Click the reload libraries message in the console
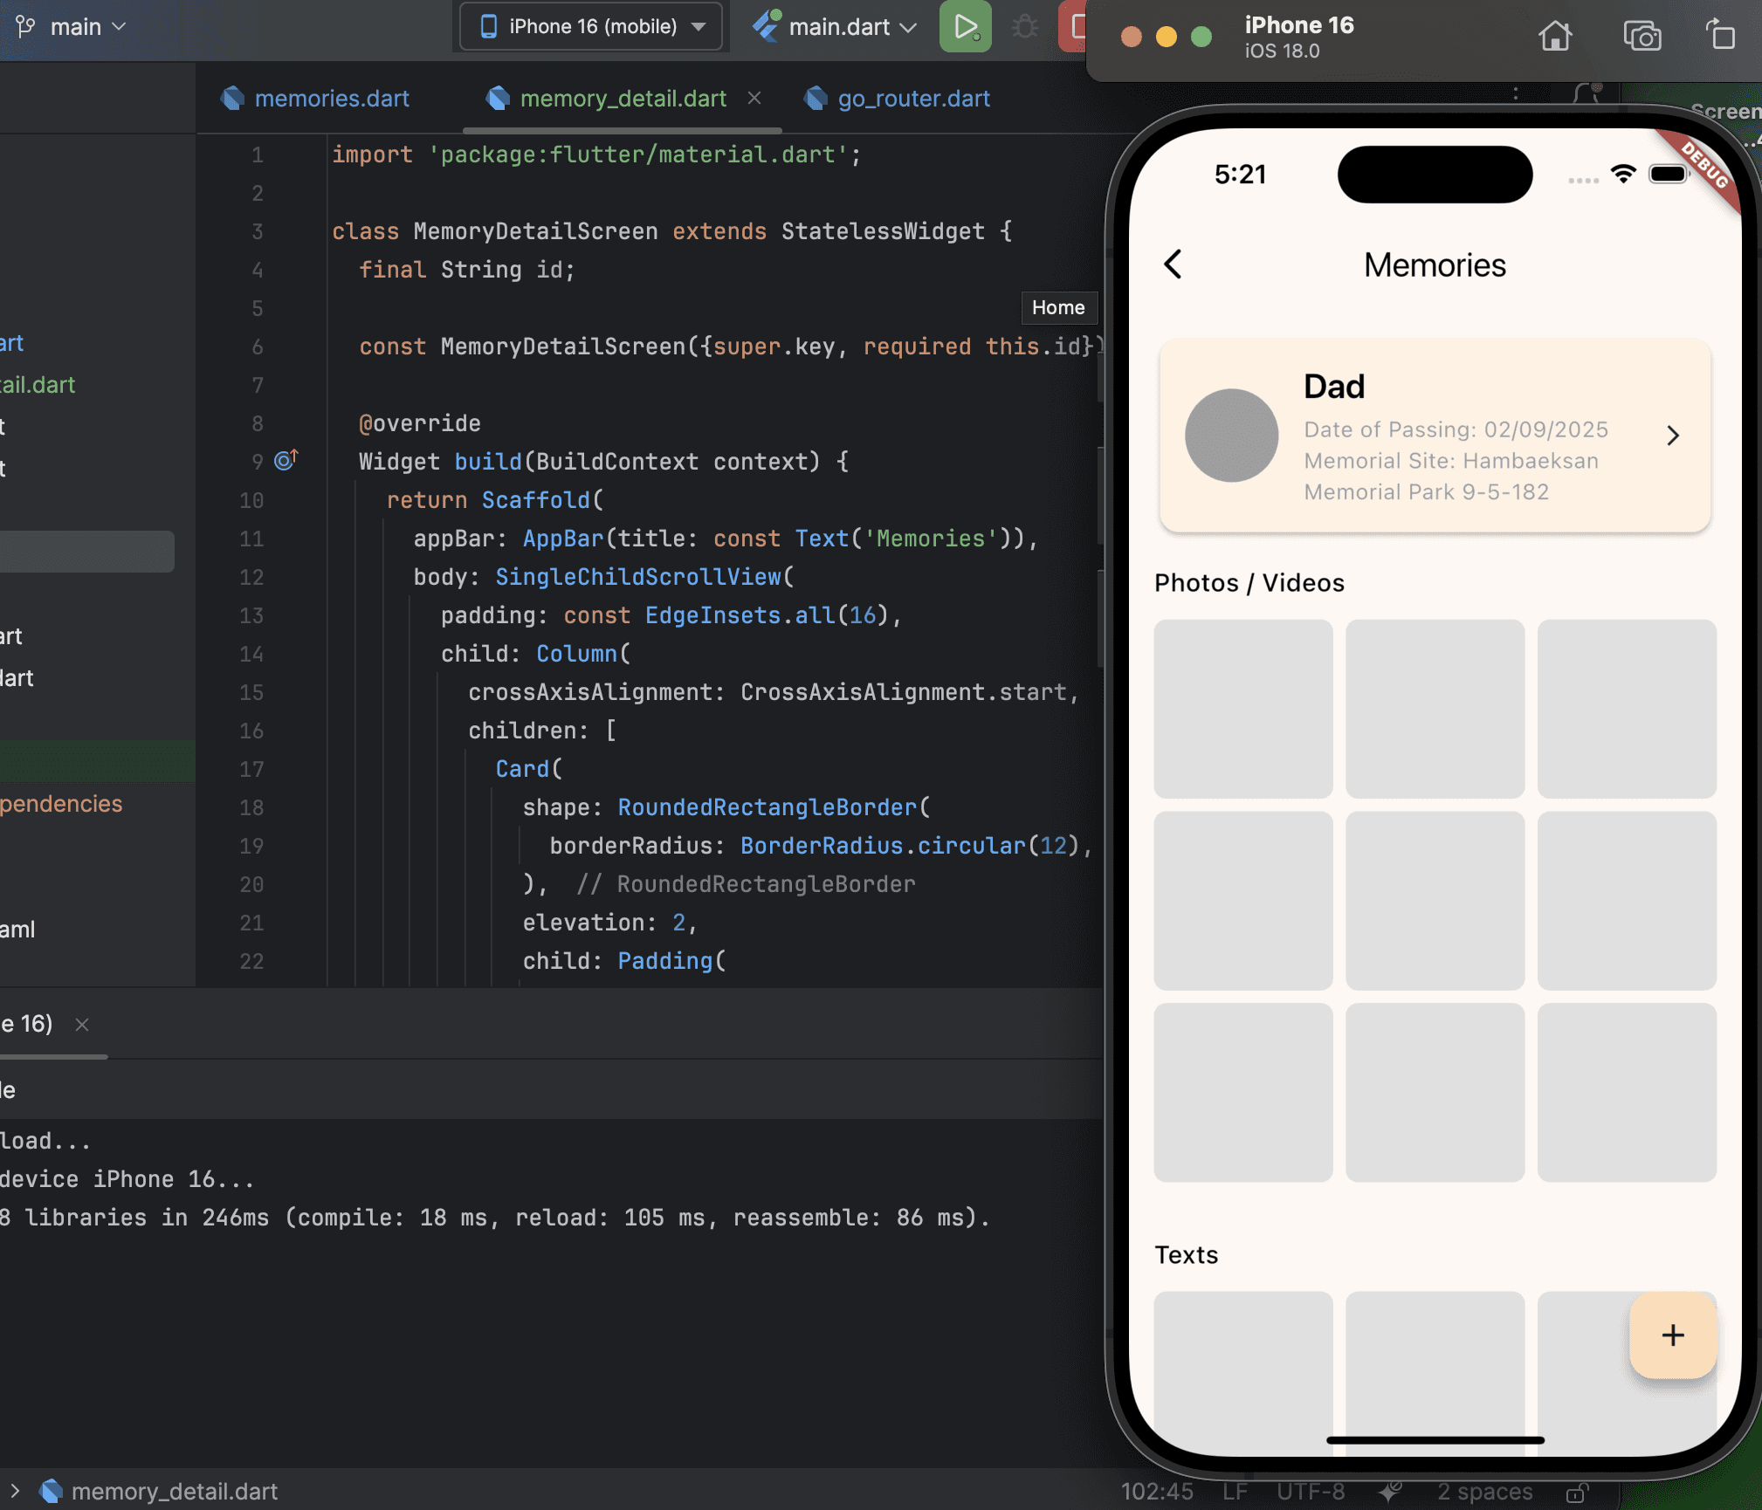This screenshot has width=1762, height=1510. click(495, 1218)
